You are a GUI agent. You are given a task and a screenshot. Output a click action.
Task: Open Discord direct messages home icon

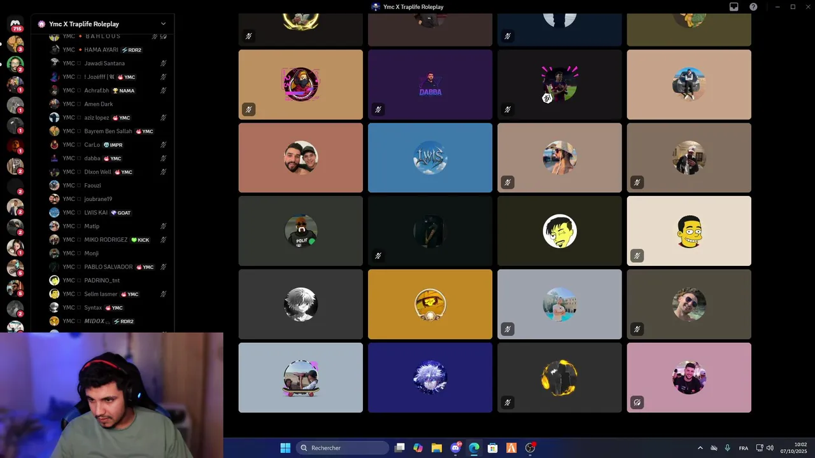click(x=15, y=24)
